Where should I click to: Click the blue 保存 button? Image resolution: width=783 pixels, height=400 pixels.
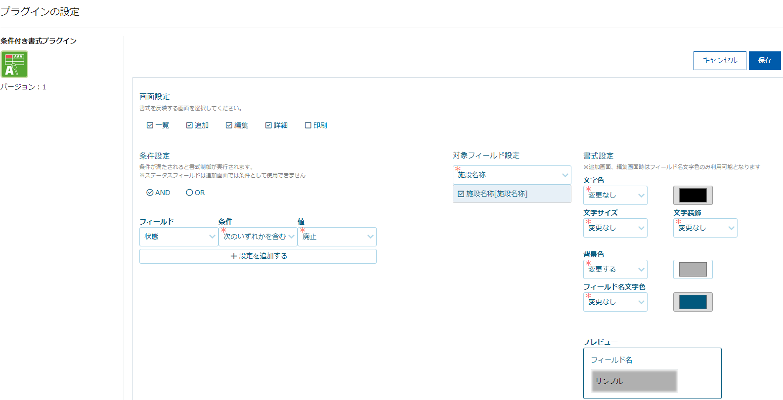coord(764,60)
